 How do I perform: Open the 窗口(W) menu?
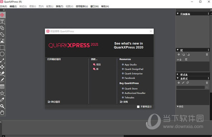coord(94,6)
